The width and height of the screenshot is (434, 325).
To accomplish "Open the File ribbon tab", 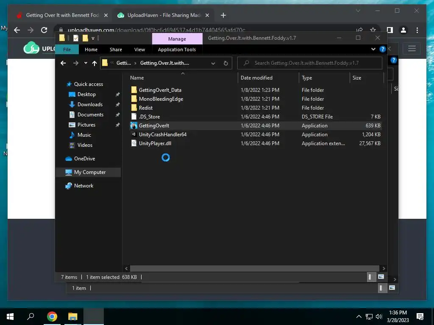I will pos(67,50).
